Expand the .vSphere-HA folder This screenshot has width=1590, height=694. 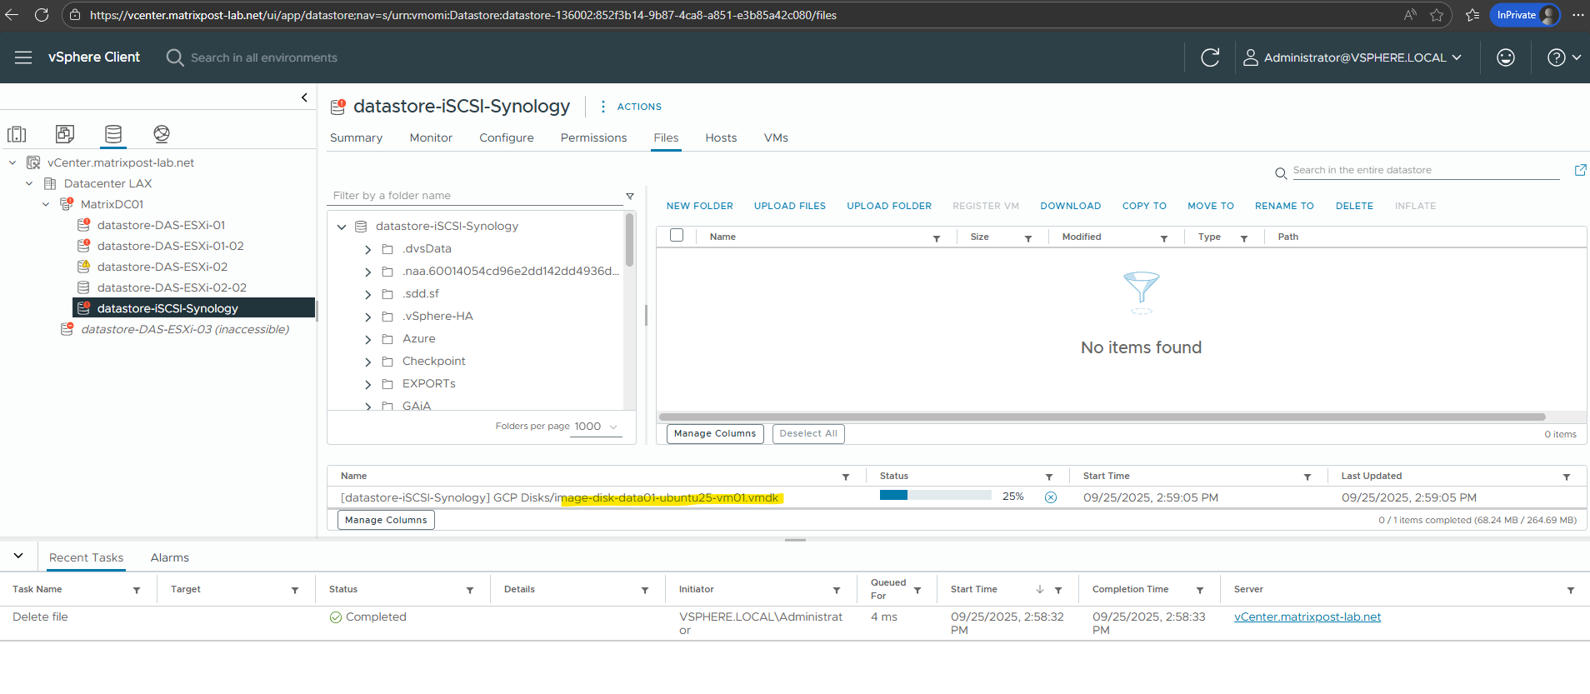[x=368, y=317]
